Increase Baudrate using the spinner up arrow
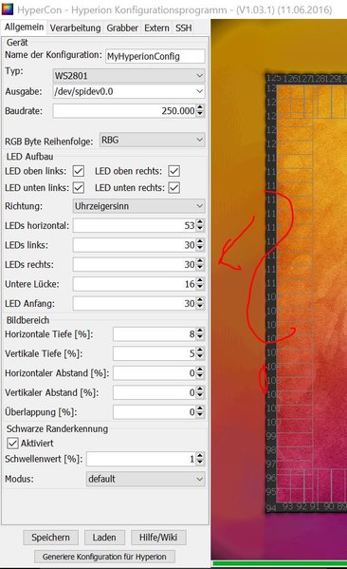Screen dimensions: 347x569 pyautogui.click(x=200, y=107)
